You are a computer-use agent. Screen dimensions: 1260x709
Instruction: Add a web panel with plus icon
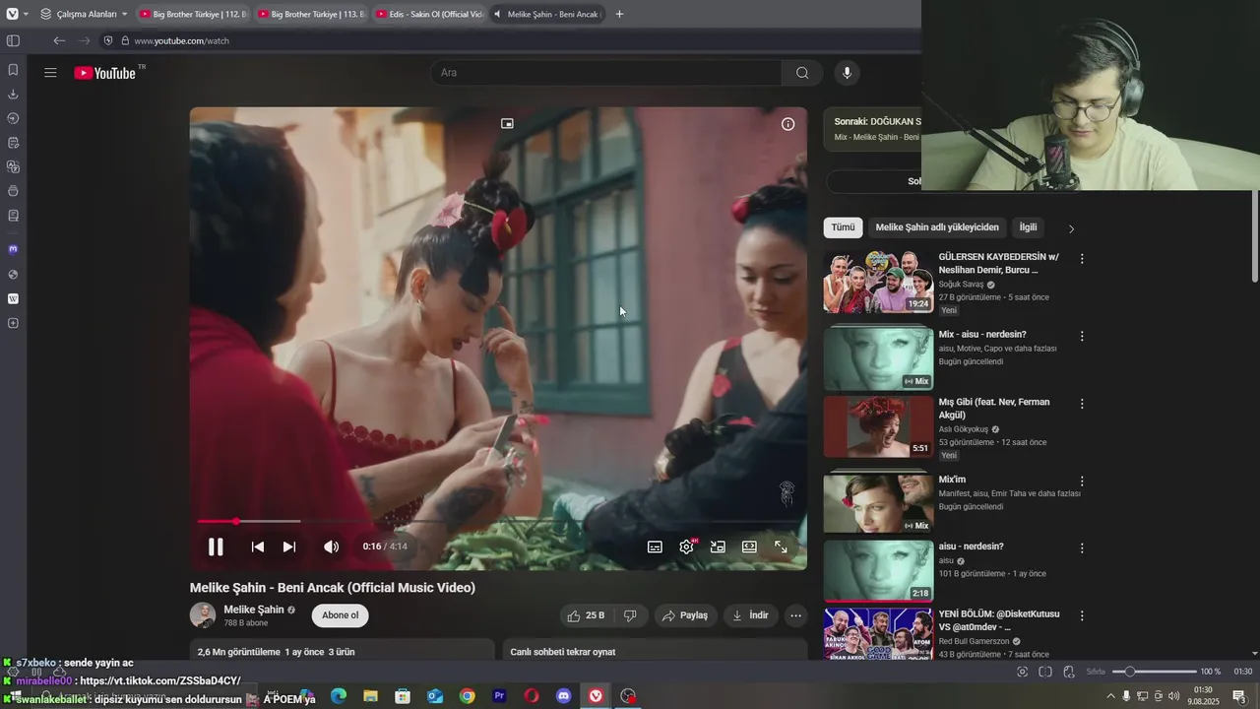tap(13, 323)
